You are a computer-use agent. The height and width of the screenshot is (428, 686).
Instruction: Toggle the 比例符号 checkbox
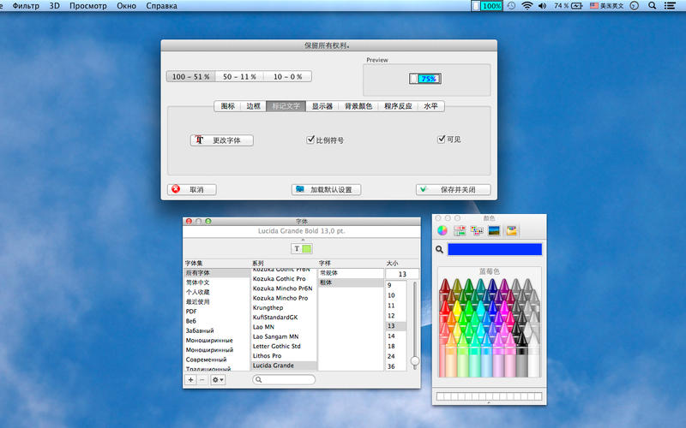pos(310,139)
